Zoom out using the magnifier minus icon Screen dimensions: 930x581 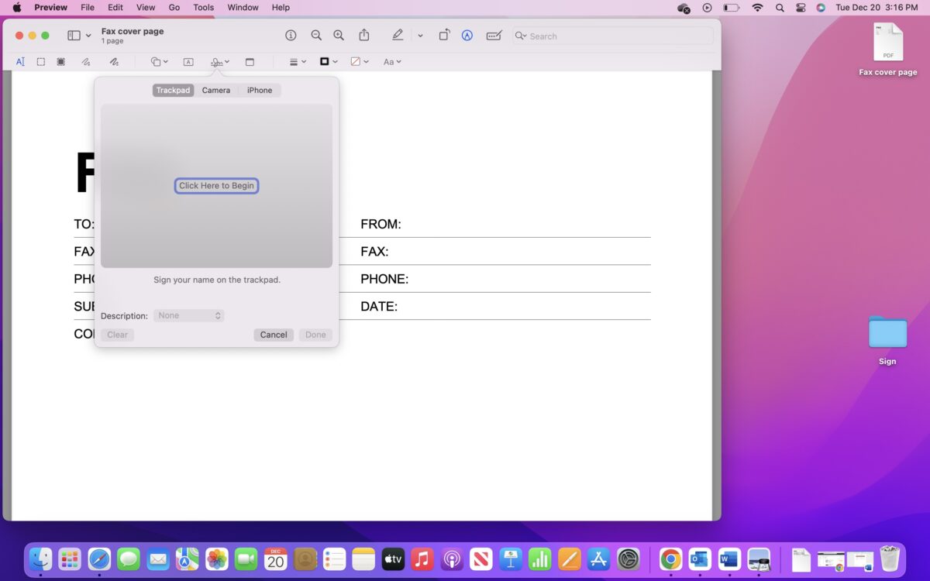coord(316,36)
